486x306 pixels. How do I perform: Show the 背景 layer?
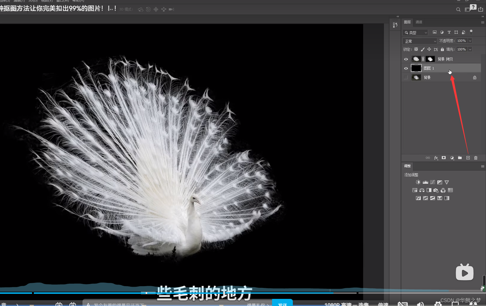coord(406,77)
